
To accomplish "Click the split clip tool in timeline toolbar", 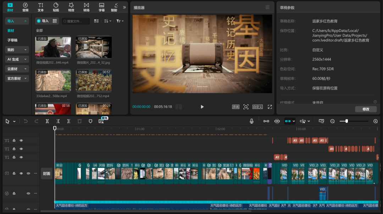I will [47, 121].
